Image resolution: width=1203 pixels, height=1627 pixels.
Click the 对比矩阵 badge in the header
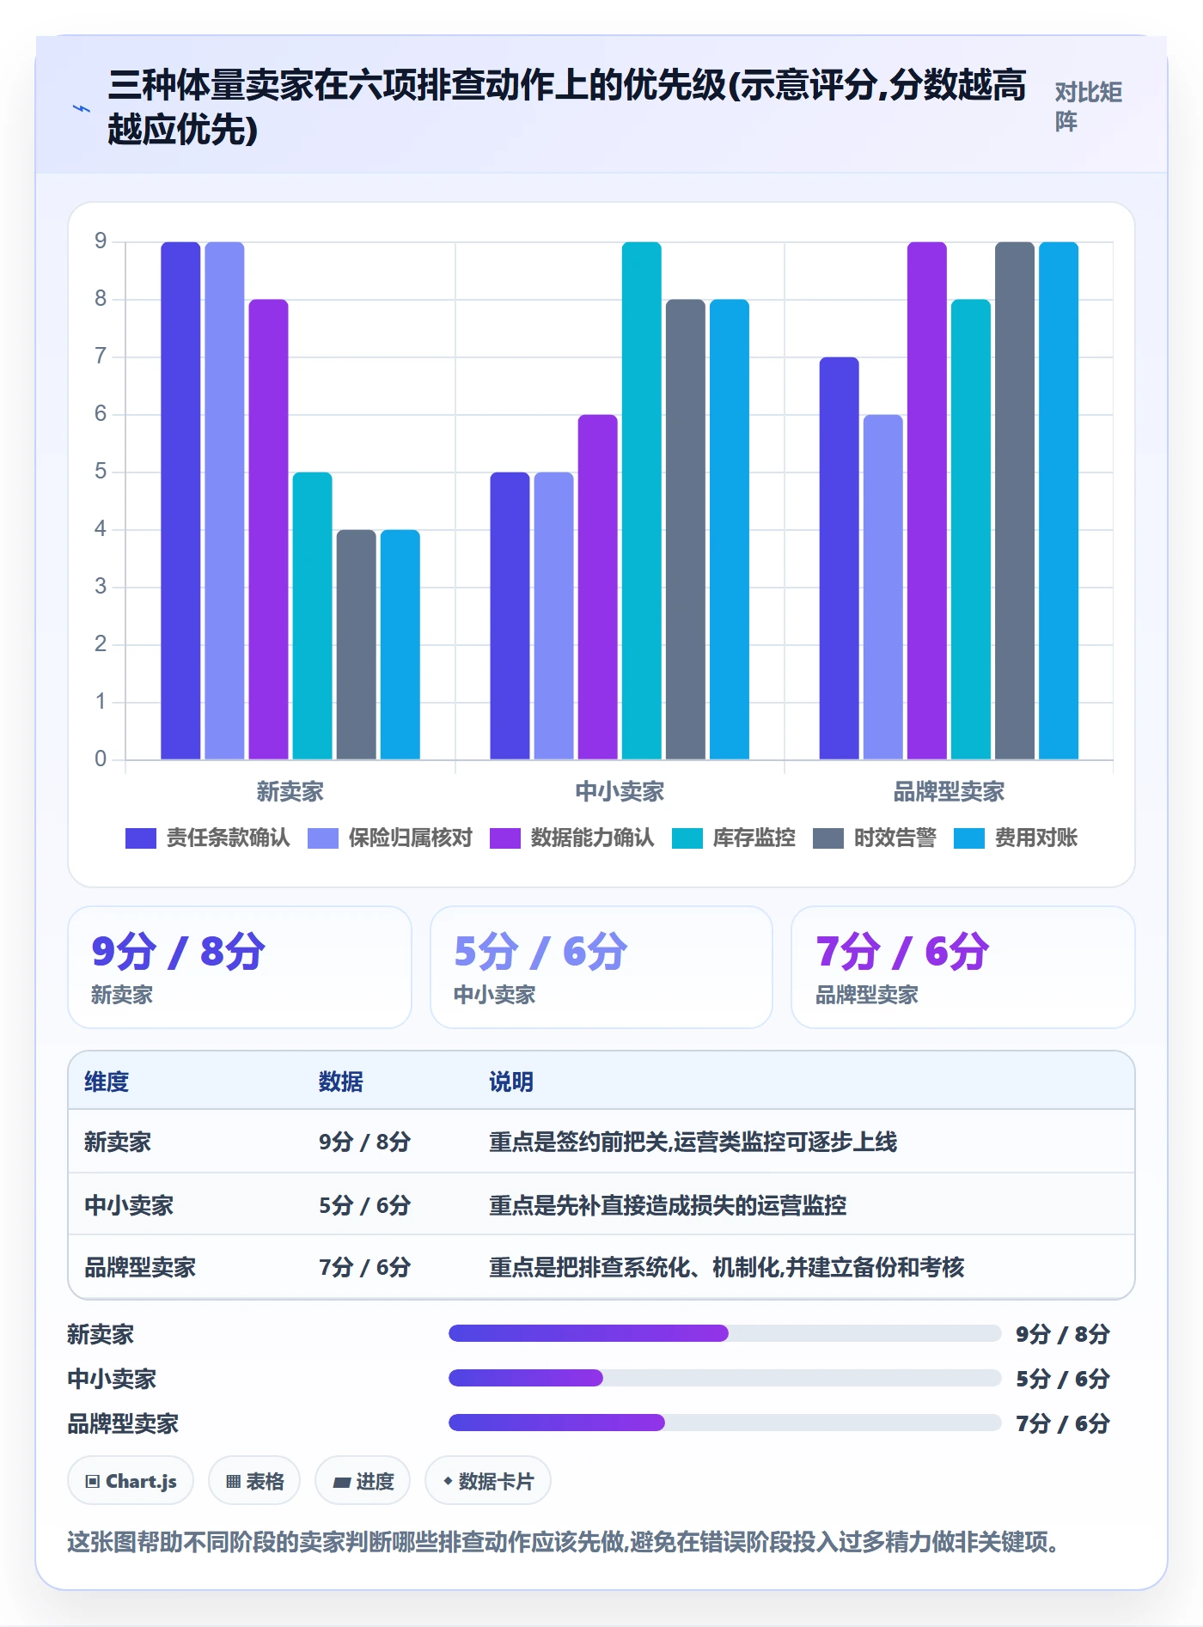tap(1088, 107)
